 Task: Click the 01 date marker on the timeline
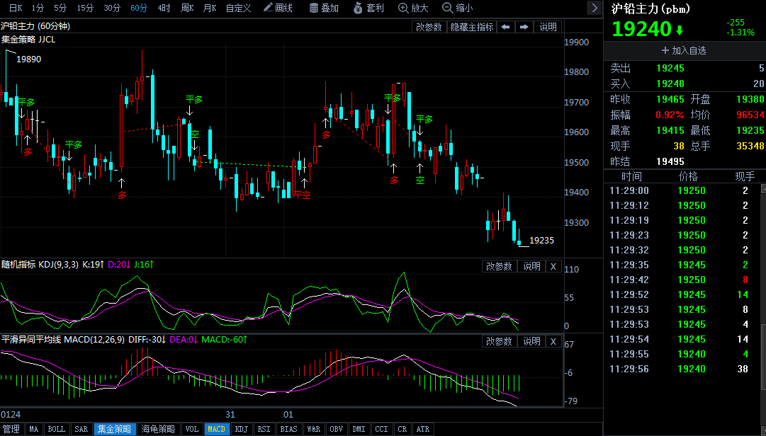(x=288, y=415)
